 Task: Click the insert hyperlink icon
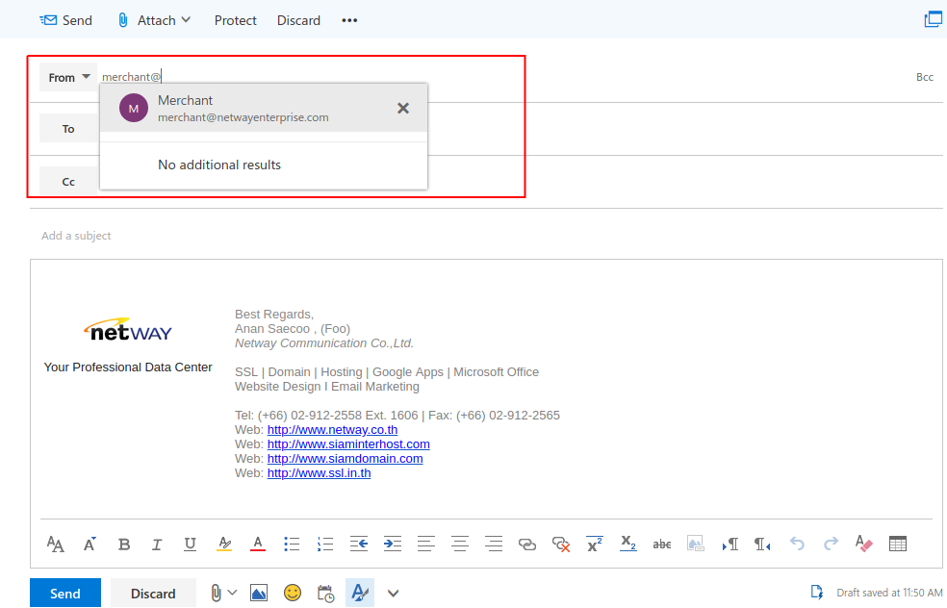(527, 544)
